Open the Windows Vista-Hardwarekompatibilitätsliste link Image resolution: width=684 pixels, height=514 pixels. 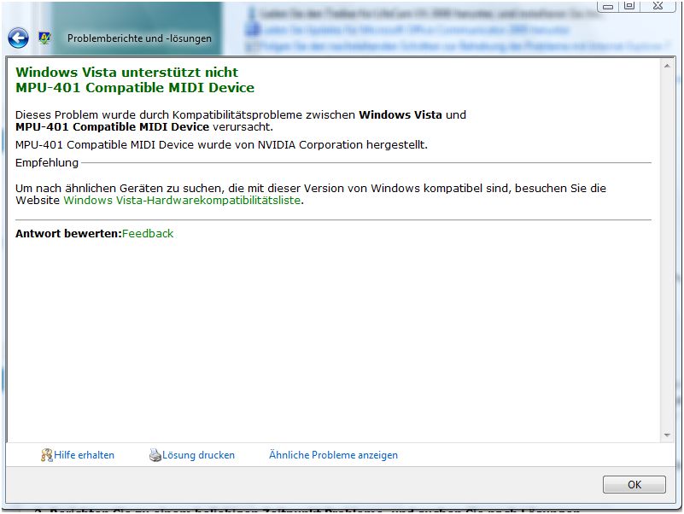(x=182, y=201)
